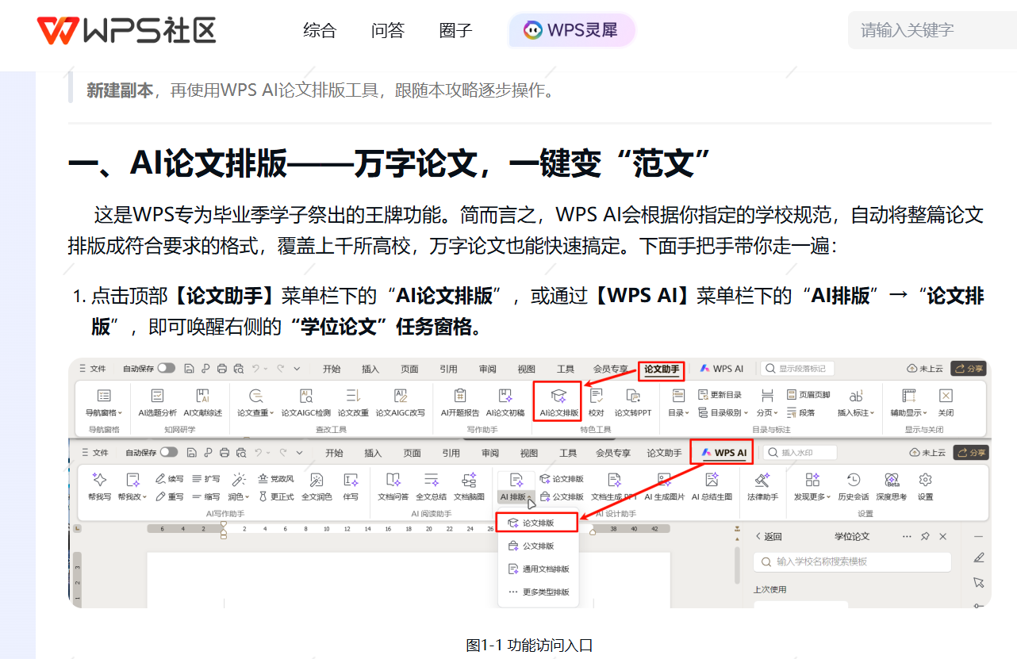Open the 分页 dropdown
Screen dimensions: 1017x659
pyautogui.click(x=767, y=402)
